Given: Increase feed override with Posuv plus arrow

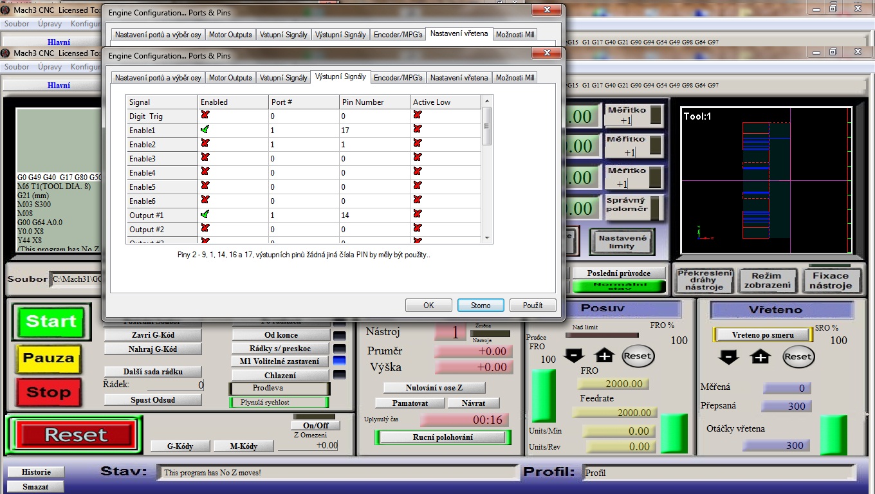Looking at the screenshot, I should pyautogui.click(x=604, y=356).
